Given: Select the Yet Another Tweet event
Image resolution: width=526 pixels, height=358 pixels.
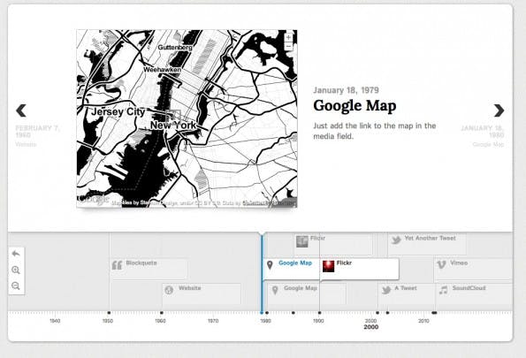Looking at the screenshot, I should click(426, 244).
